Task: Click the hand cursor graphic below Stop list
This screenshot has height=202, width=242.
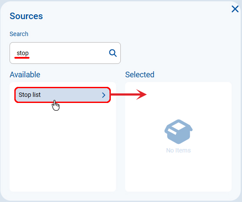Action: tap(56, 106)
